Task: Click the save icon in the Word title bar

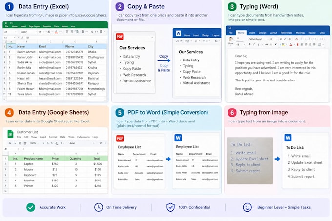Action: click(x=230, y=28)
